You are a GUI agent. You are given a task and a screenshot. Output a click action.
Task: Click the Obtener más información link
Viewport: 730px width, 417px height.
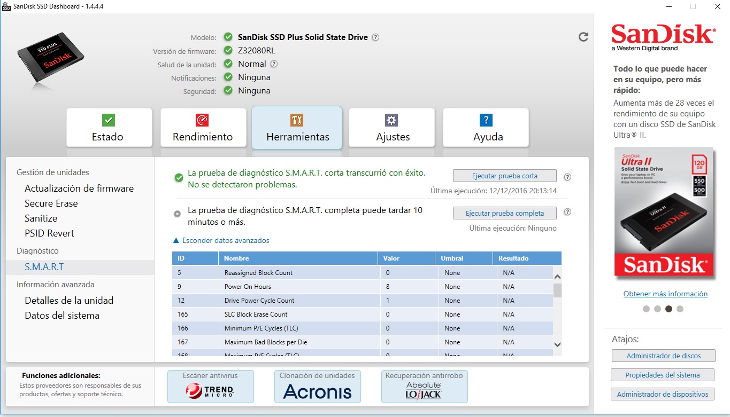coord(665,294)
